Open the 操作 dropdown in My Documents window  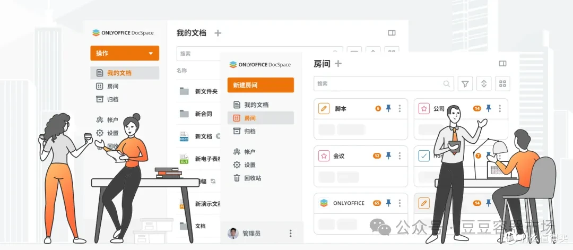[125, 54]
